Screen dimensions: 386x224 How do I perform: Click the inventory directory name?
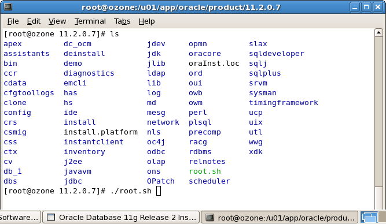84,152
